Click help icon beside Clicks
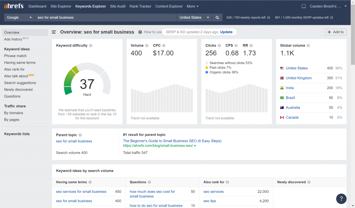 point(219,45)
